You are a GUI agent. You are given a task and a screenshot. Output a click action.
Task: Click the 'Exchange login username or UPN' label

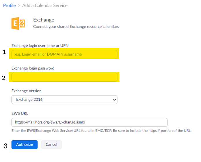point(40,45)
